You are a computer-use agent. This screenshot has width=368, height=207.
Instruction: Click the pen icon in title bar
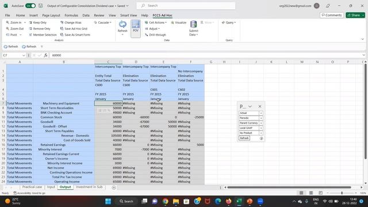click(x=328, y=6)
